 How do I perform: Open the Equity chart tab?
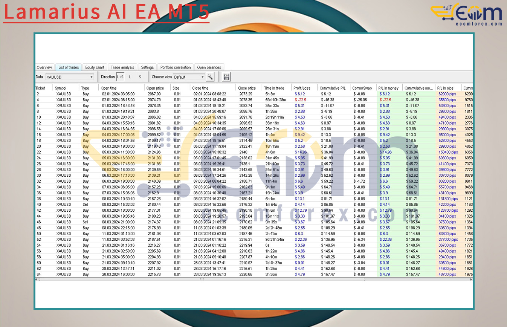[x=95, y=67]
